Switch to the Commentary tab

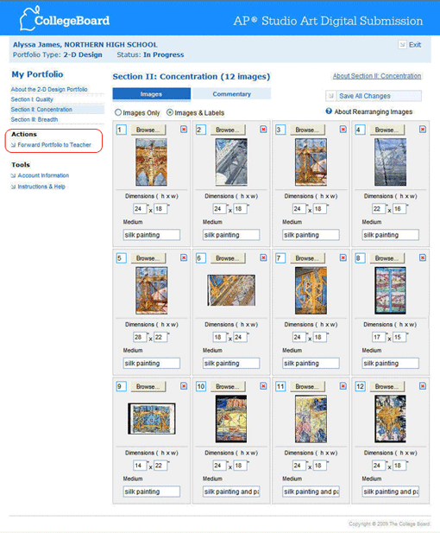[x=232, y=94]
